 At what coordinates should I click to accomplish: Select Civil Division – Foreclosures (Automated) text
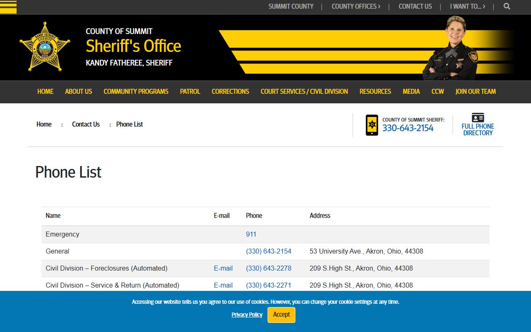107,268
